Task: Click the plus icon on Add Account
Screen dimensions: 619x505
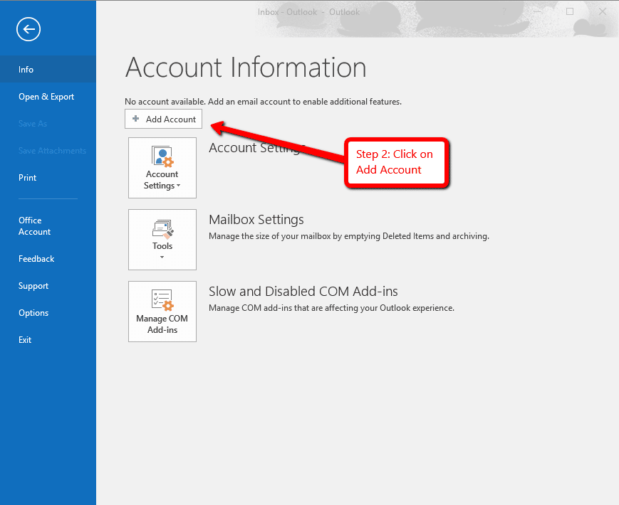Action: point(135,119)
